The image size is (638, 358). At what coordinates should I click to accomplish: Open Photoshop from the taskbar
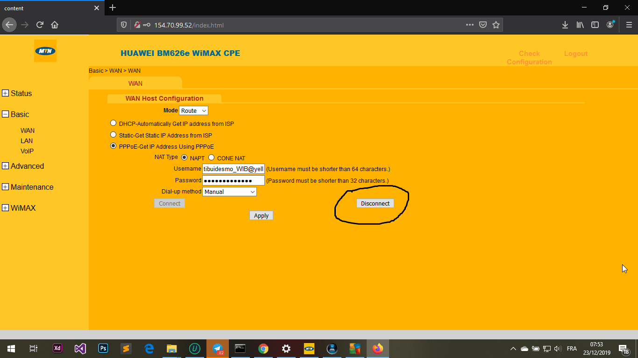pos(103,348)
